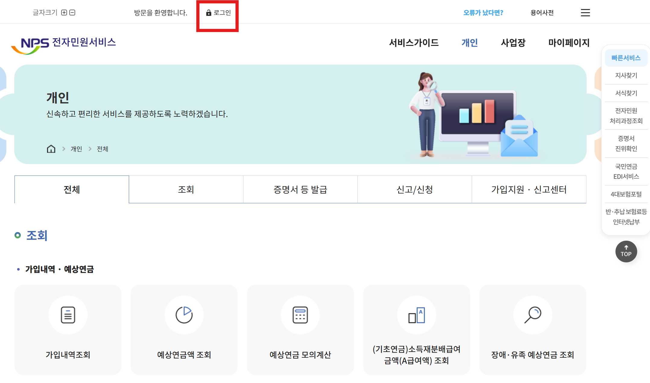Open the 4대보험포털 sidebar link
This screenshot has width=650, height=383.
[x=626, y=193]
